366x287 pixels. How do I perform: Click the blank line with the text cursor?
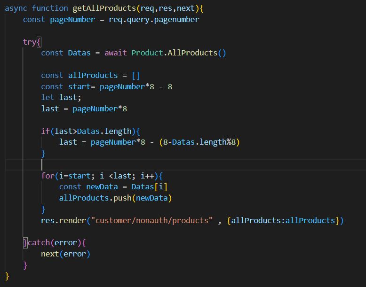[x=185, y=165]
